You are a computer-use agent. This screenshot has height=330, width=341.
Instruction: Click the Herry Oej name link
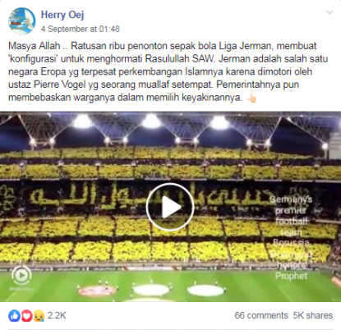[62, 15]
